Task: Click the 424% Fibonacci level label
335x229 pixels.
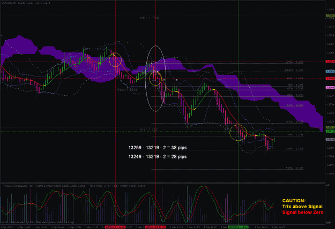Action: [x=295, y=149]
